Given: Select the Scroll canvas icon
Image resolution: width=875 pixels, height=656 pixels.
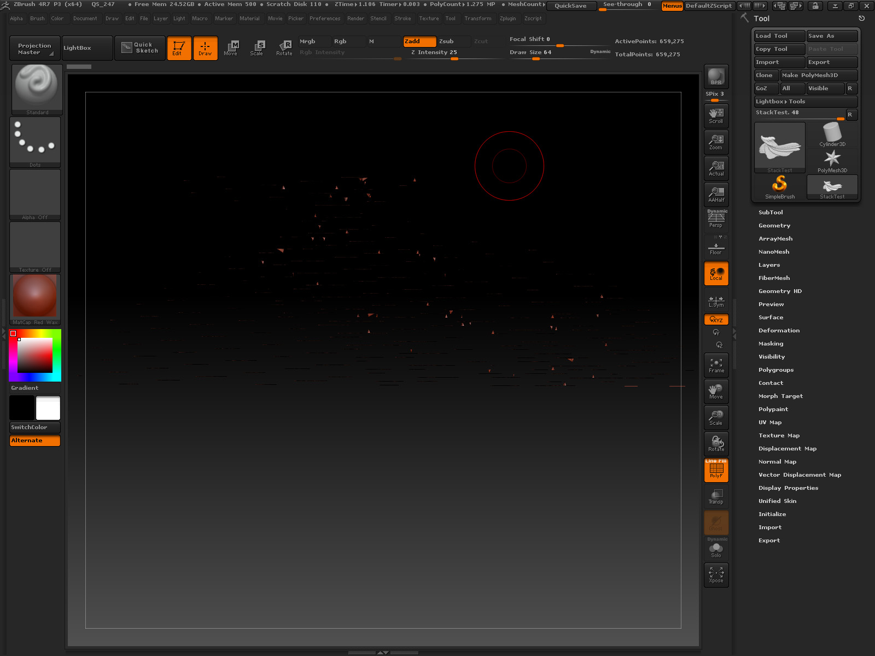Looking at the screenshot, I should 716,115.
